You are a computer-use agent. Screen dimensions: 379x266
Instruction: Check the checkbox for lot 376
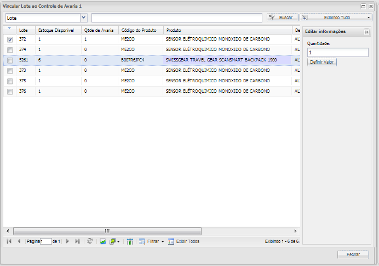pyautogui.click(x=10, y=92)
